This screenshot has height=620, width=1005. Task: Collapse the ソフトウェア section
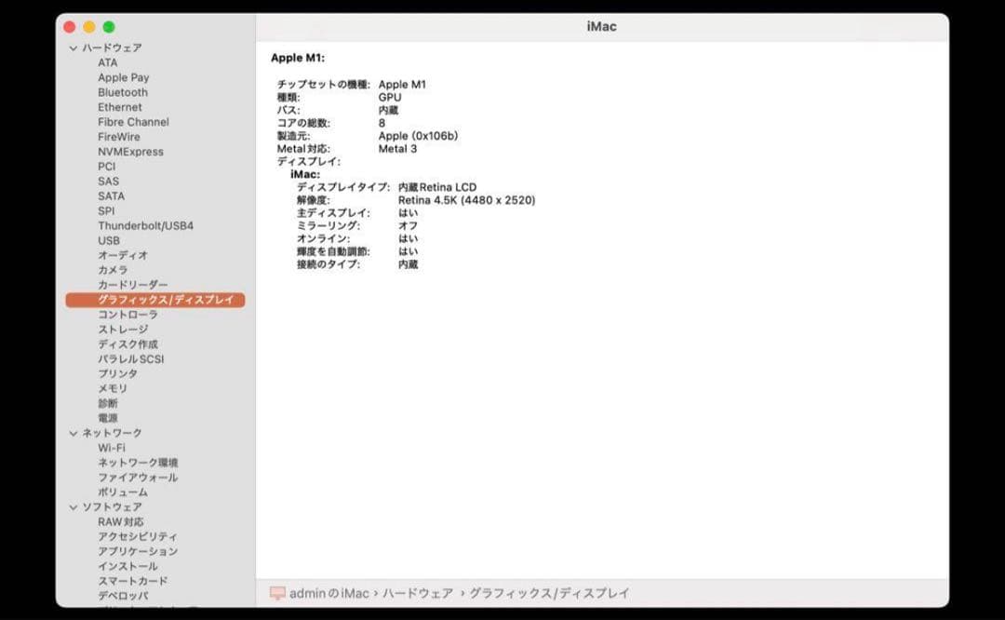(74, 507)
